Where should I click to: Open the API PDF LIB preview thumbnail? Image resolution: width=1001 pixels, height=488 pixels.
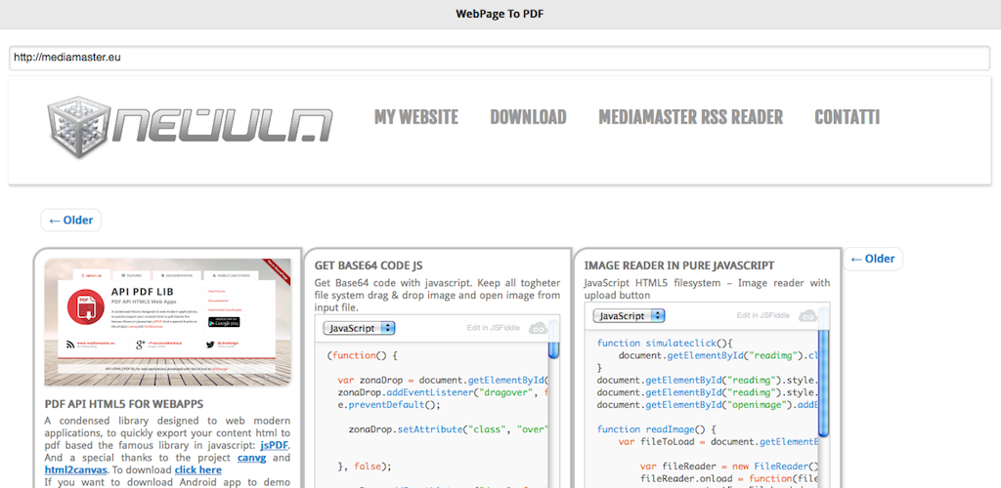[x=168, y=322]
